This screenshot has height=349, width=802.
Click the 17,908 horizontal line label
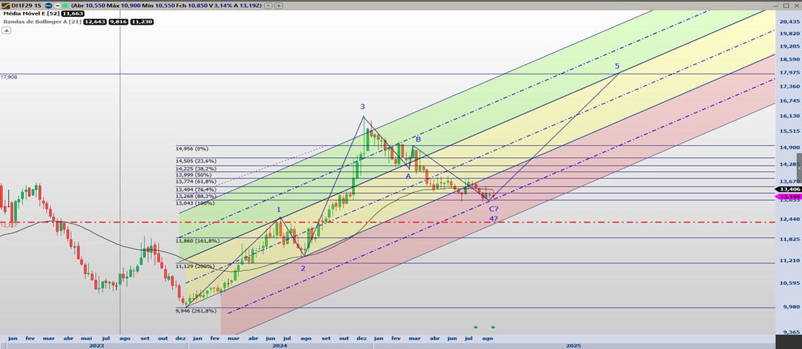(x=9, y=77)
